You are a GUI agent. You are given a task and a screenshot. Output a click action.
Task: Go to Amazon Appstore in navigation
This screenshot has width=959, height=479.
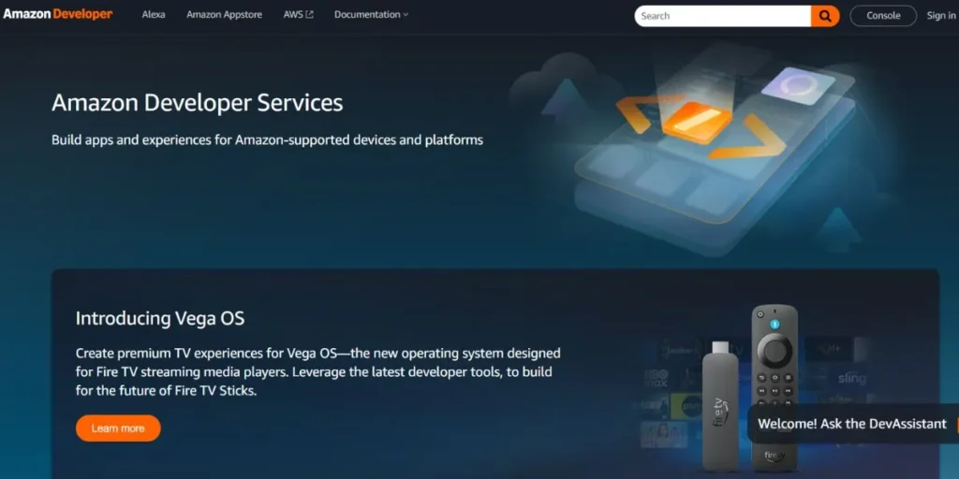click(224, 15)
